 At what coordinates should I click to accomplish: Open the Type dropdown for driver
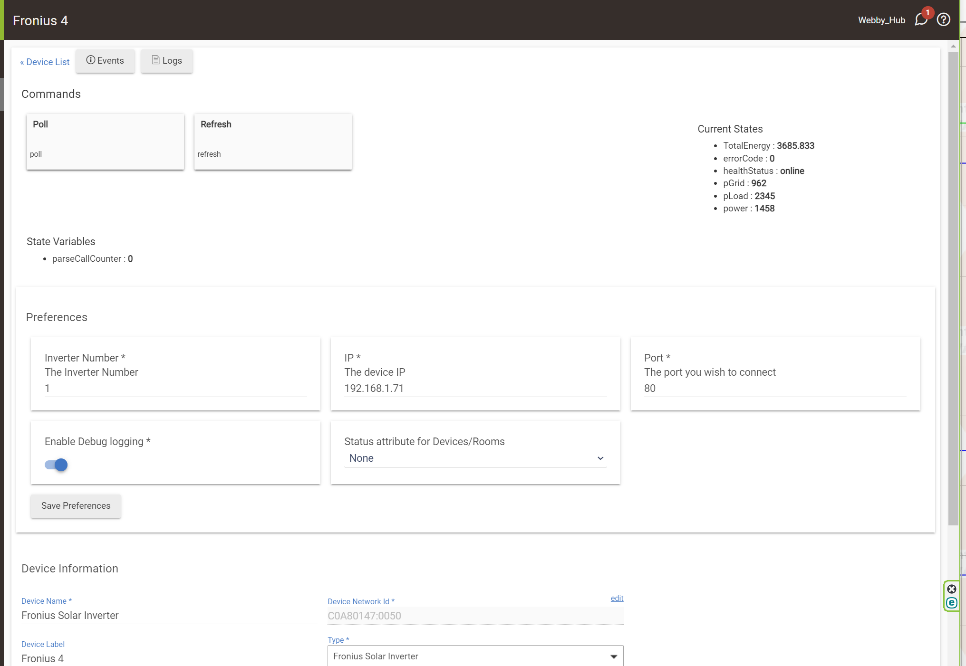(x=475, y=656)
